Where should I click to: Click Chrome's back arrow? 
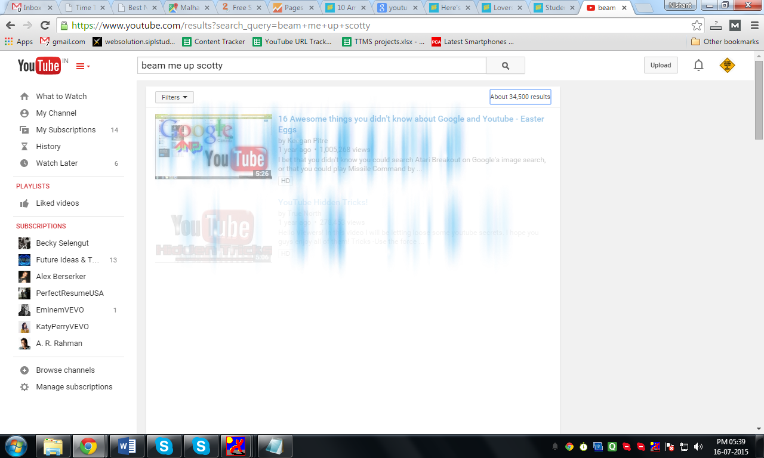click(x=10, y=26)
